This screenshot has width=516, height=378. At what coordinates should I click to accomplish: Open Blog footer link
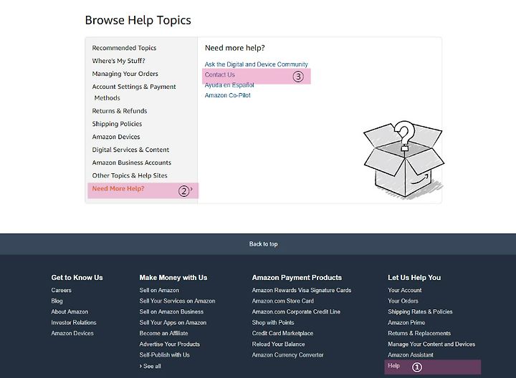coord(57,301)
